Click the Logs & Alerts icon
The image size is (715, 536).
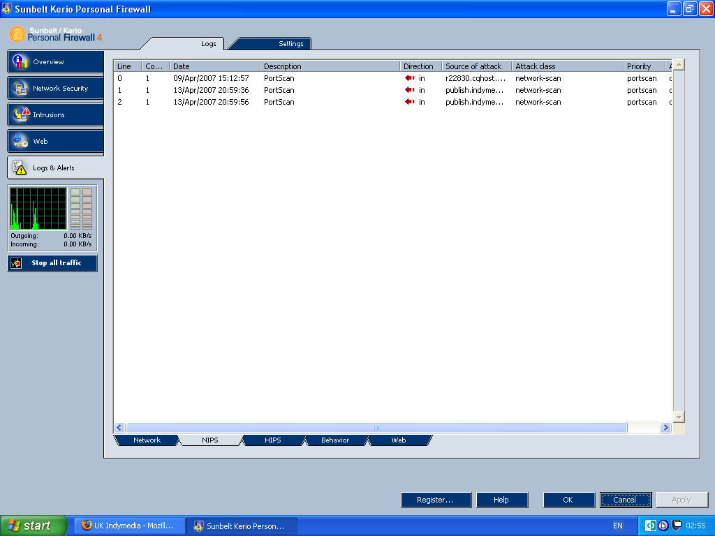20,167
